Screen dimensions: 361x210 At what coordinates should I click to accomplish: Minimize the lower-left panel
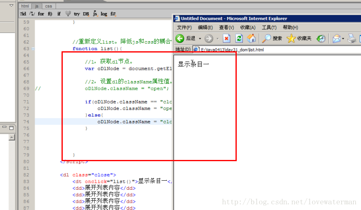pyautogui.click(x=4, y=127)
